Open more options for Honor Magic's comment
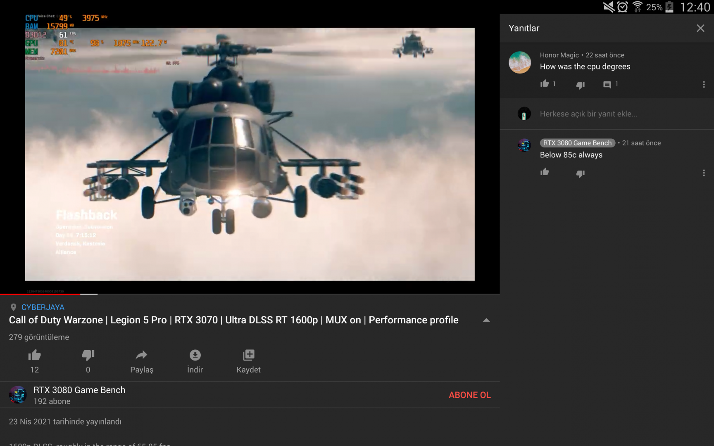The width and height of the screenshot is (714, 446). click(704, 85)
